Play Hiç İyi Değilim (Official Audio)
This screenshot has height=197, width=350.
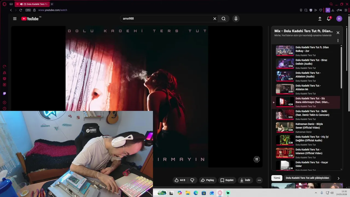(x=306, y=140)
